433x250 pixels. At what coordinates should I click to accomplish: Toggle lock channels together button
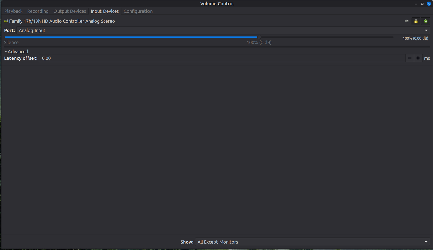[x=416, y=21]
